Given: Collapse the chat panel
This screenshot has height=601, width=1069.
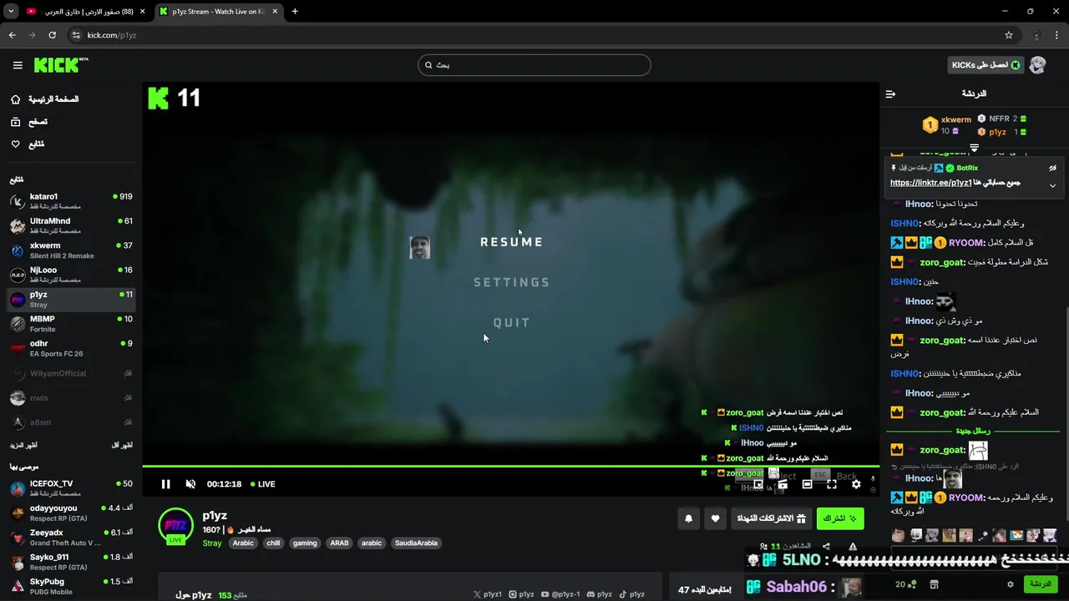Looking at the screenshot, I should (890, 93).
